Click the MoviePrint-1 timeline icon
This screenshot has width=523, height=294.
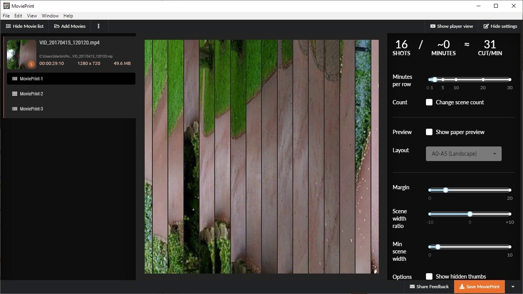15,79
